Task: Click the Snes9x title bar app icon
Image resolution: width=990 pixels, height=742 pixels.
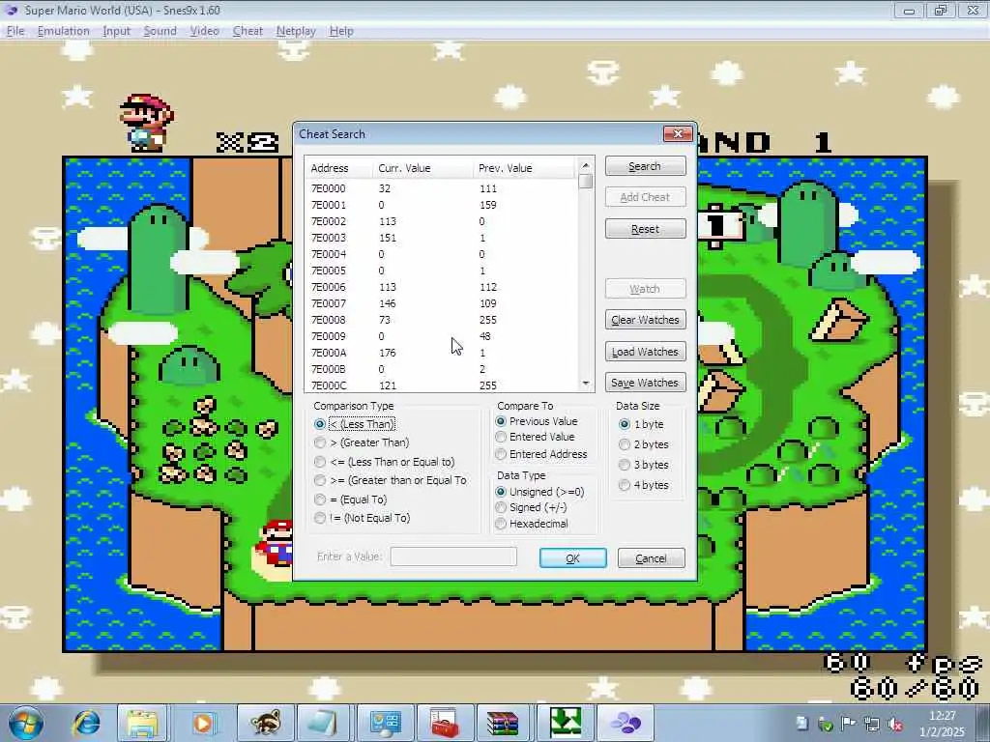Action: (12, 10)
